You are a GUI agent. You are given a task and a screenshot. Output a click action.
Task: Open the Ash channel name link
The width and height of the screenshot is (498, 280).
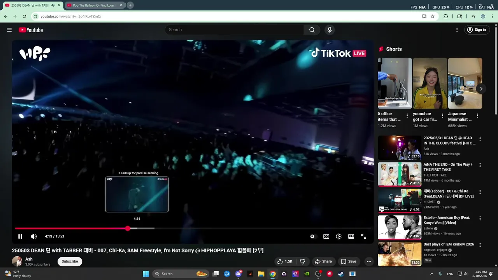click(29, 259)
